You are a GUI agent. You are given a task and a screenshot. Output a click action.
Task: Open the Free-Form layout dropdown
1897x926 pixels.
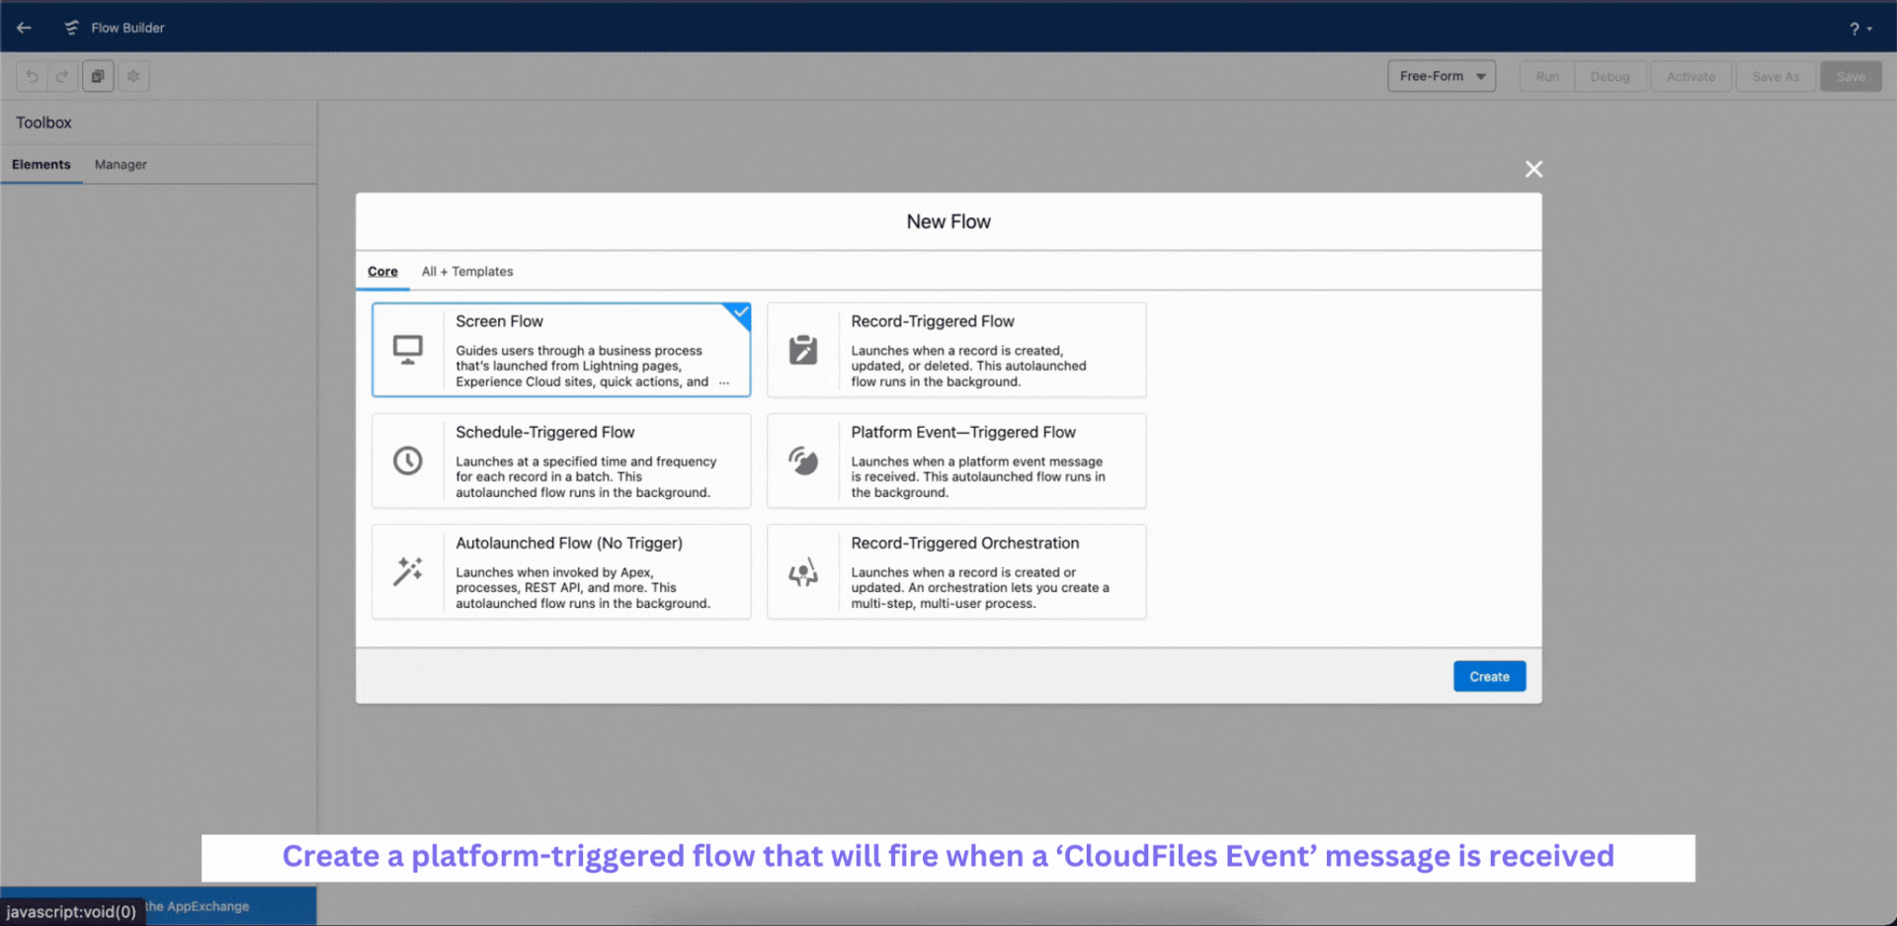pos(1441,75)
